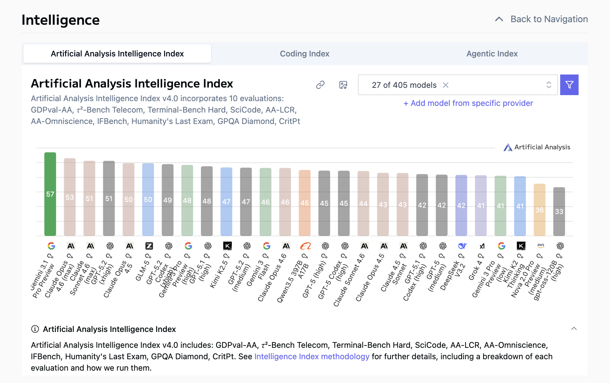This screenshot has width=610, height=383.
Task: Click the copy link icon
Action: coord(320,85)
